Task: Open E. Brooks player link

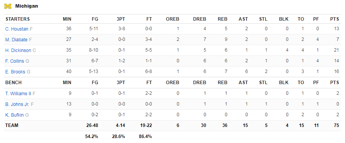Action: (15, 72)
